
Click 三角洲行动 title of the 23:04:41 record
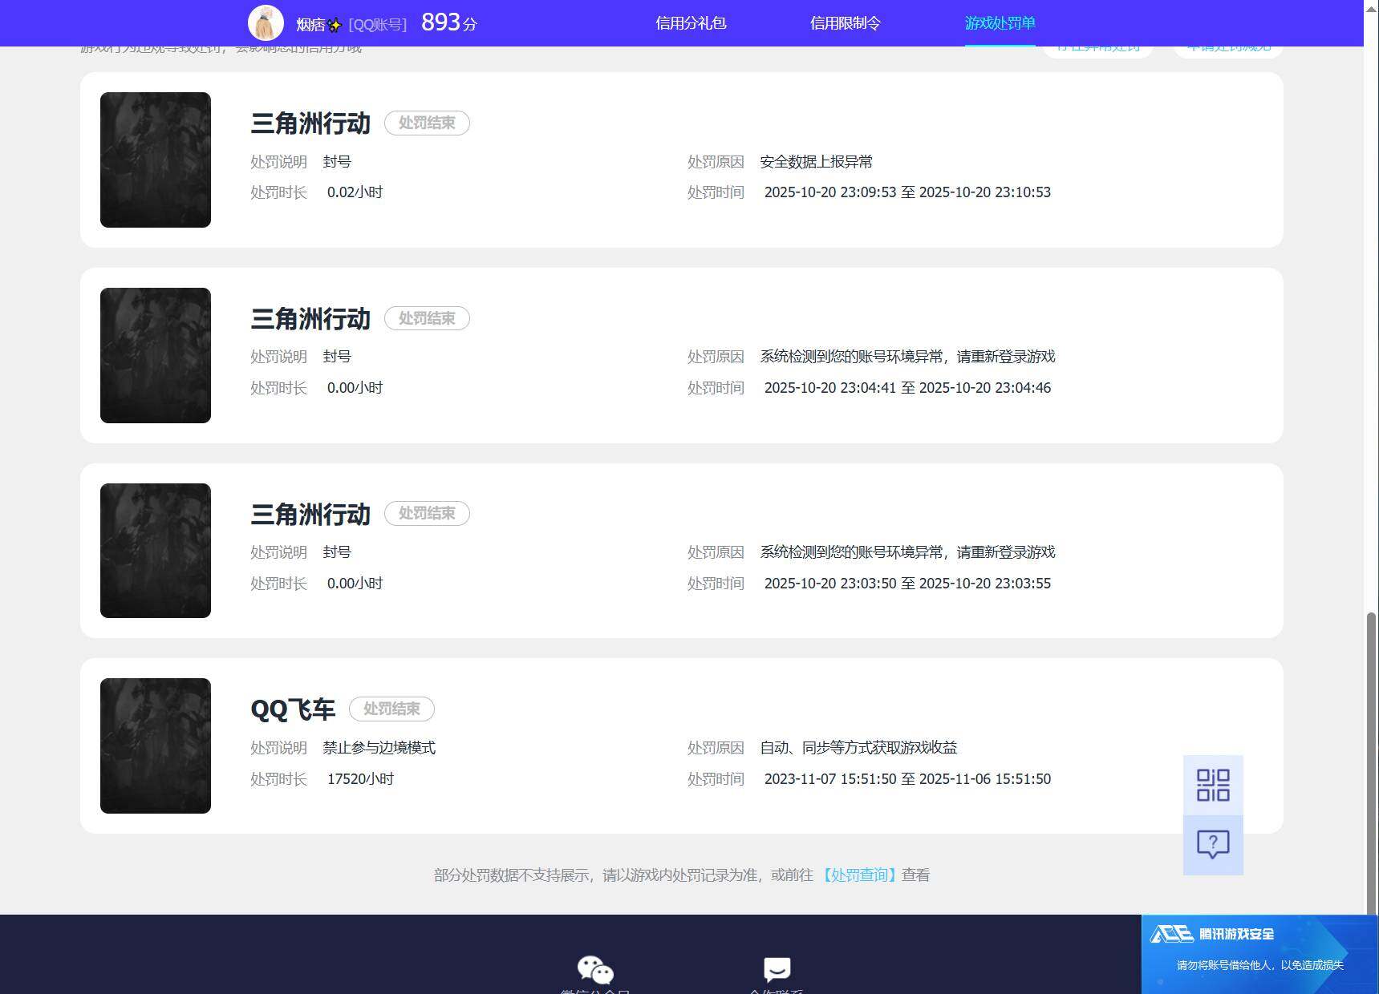click(x=310, y=319)
